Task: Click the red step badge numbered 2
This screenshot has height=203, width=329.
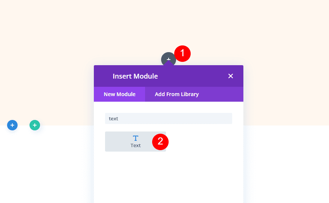Action: [x=160, y=142]
